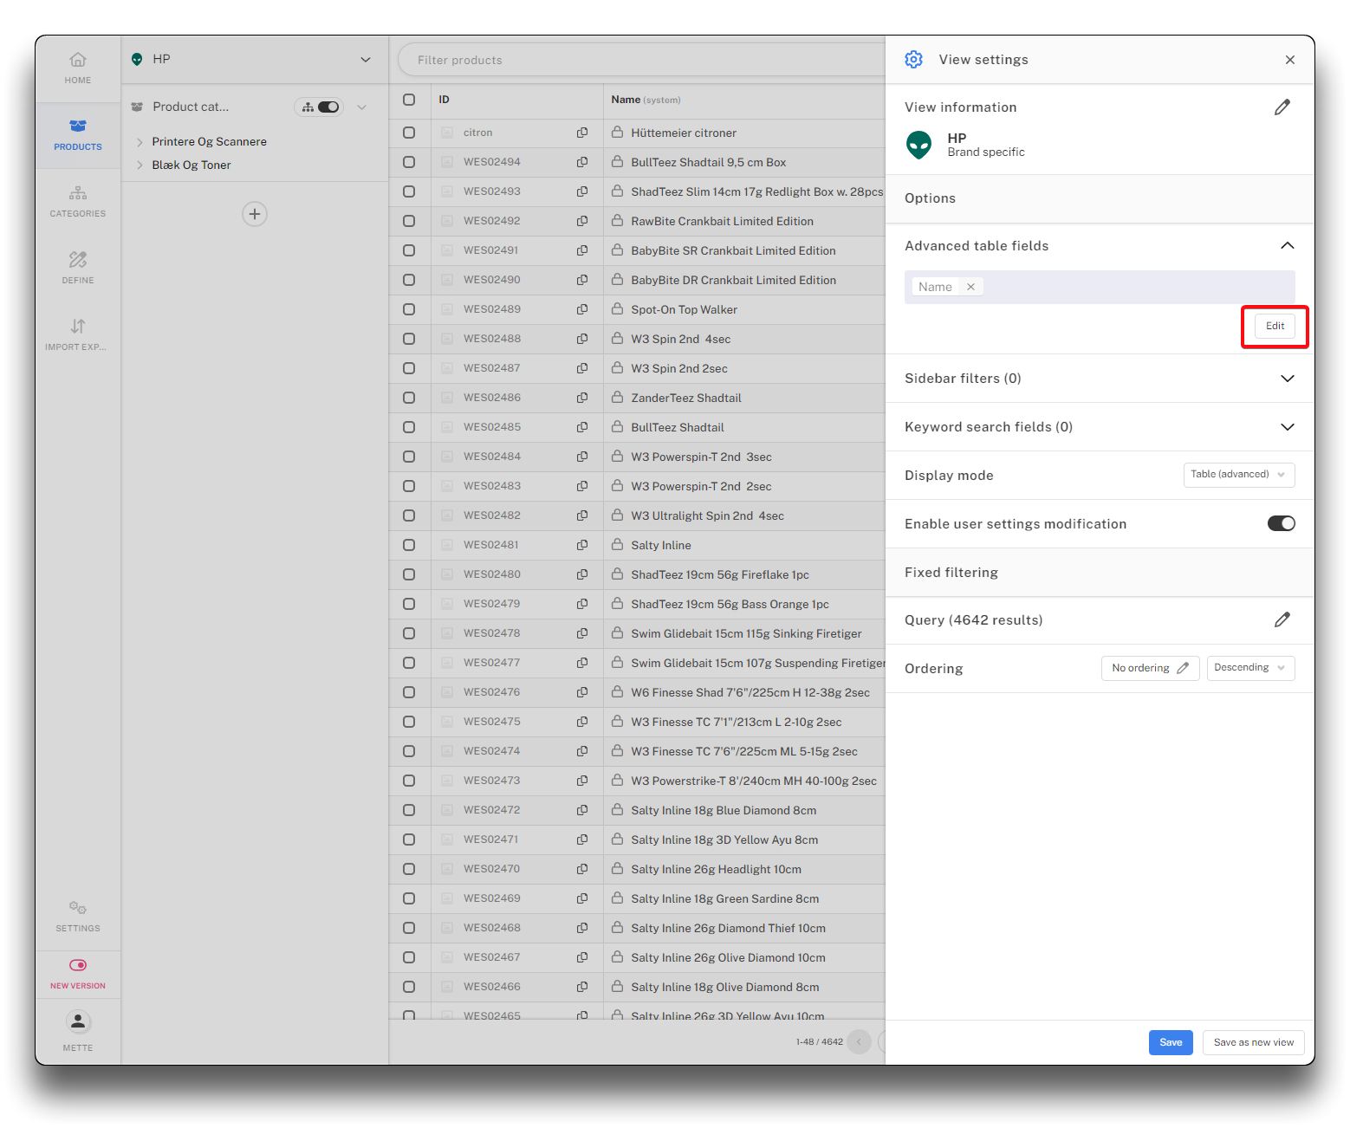Viewport: 1350px width, 1128px height.
Task: Expand the Printere Og Scannere category
Action: pyautogui.click(x=140, y=142)
